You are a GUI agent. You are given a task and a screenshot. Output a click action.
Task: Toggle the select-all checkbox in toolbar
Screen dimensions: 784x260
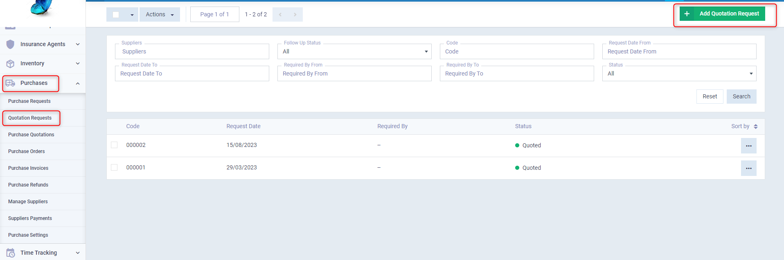116,15
